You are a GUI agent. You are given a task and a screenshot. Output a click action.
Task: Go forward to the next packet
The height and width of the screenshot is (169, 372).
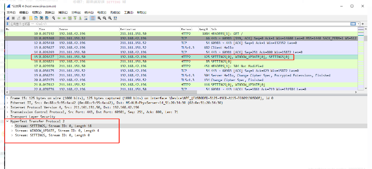point(64,18)
